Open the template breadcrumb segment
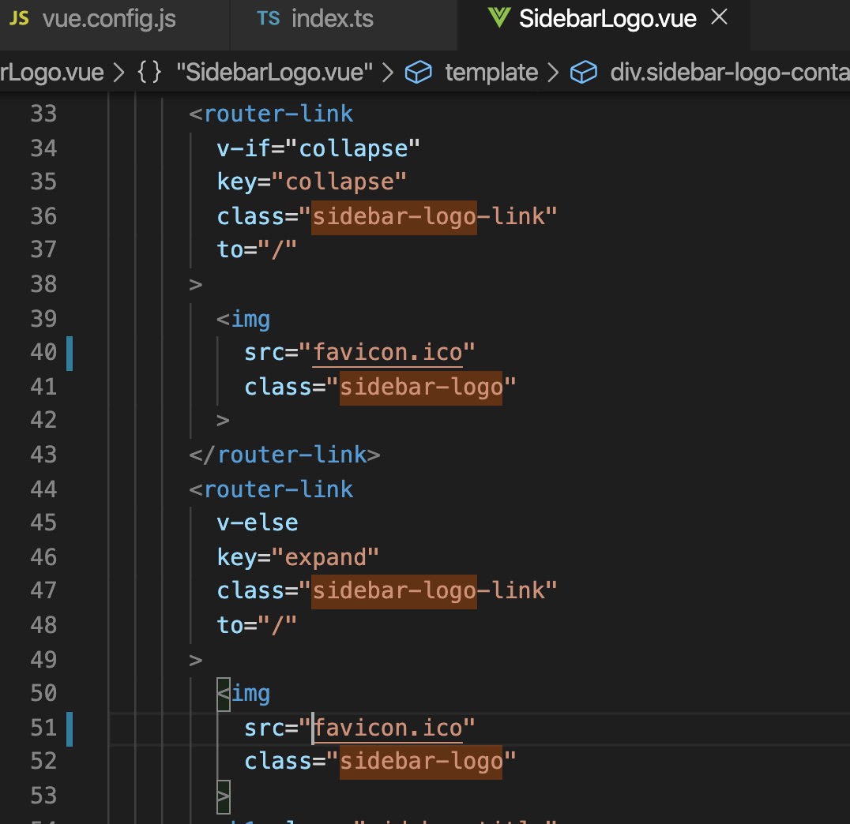 tap(491, 72)
